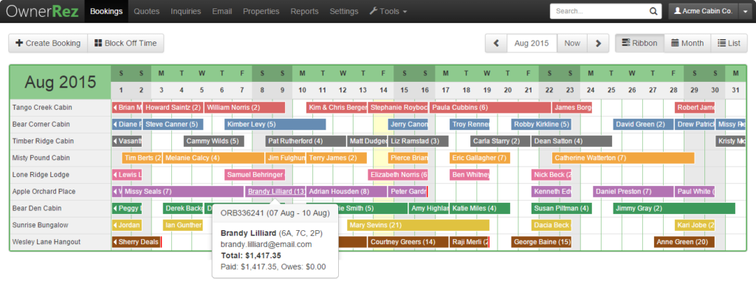756x284 pixels.
Task: Click ORB336241 booking popup header
Action: pyautogui.click(x=275, y=212)
